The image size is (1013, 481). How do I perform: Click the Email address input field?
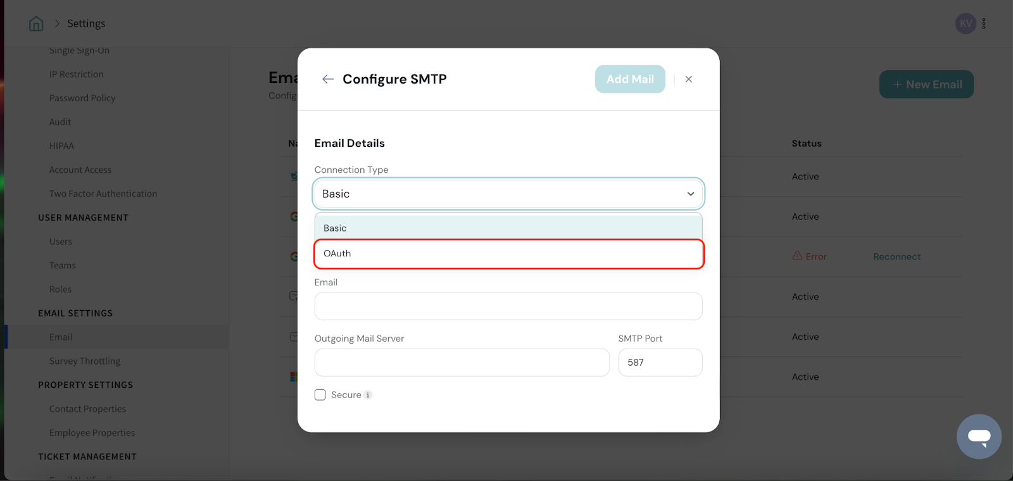[508, 306]
